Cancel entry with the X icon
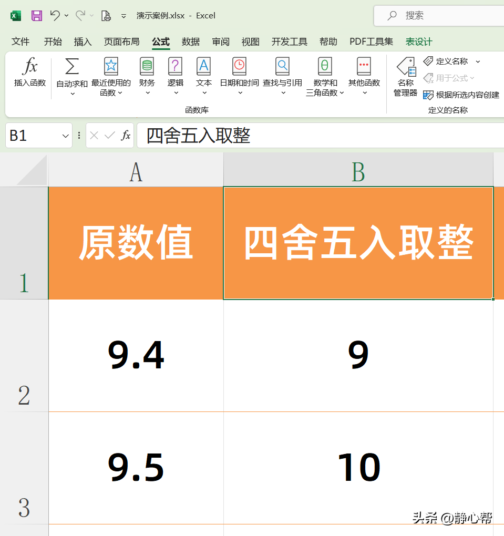 click(94, 136)
